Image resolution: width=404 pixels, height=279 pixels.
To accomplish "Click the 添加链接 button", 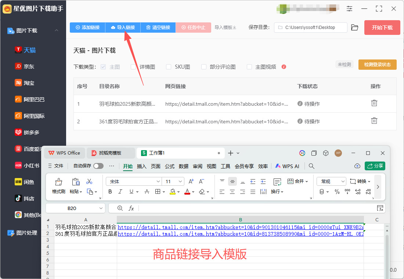I will (88, 28).
